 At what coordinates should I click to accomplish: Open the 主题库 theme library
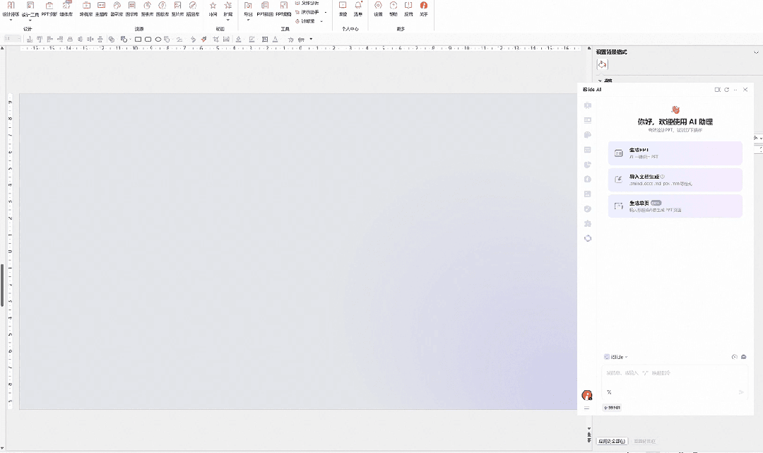(x=102, y=8)
